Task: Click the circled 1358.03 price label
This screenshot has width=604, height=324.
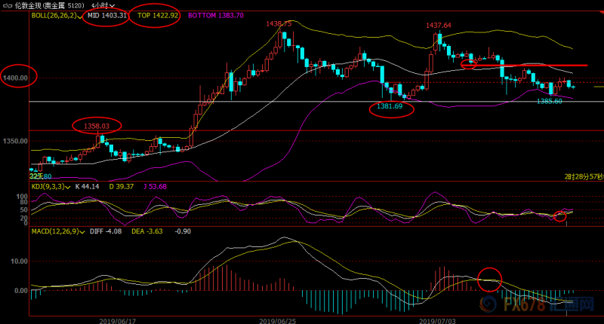Action: [97, 126]
